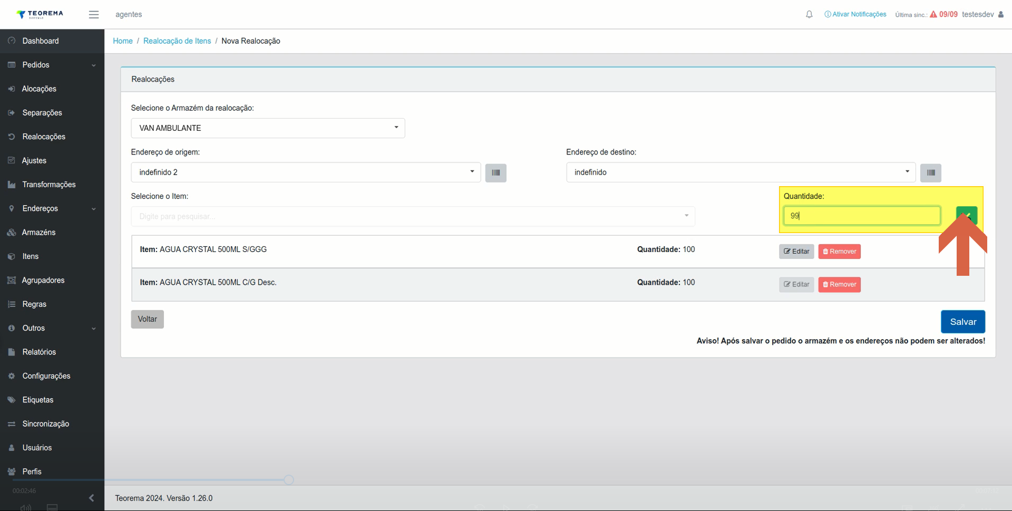Remove the AGUA CRYSTAL 500ML C/G Desc. item
Screen dimensions: 1012x511
pos(839,284)
